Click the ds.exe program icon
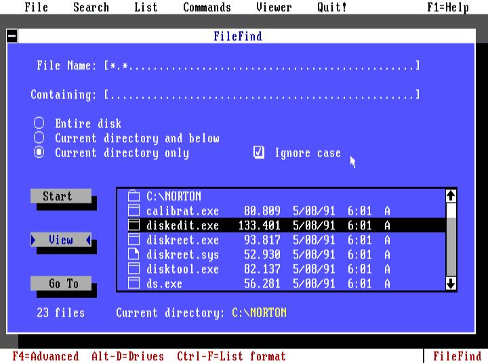 coord(134,283)
